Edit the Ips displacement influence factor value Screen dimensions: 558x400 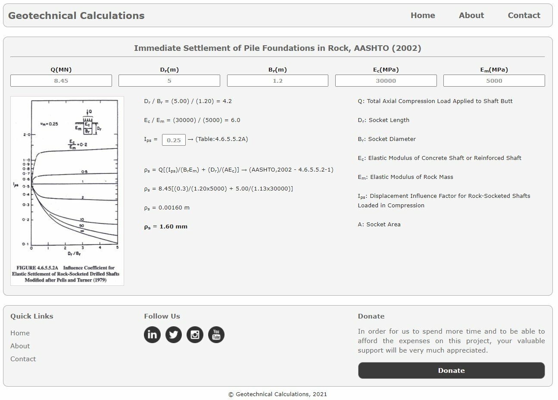pyautogui.click(x=173, y=140)
